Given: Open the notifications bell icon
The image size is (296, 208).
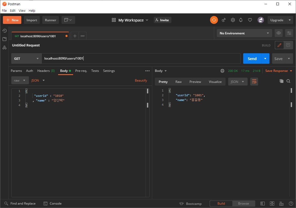Looking at the screenshot, I should 241,20.
